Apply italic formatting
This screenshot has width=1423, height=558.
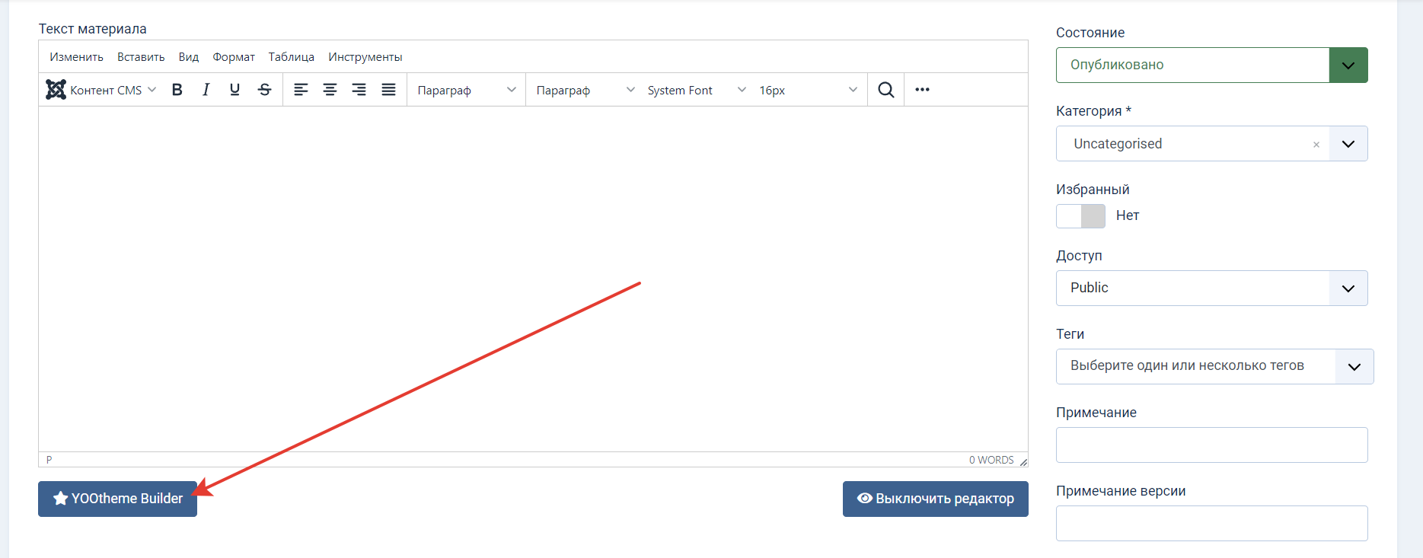[206, 90]
